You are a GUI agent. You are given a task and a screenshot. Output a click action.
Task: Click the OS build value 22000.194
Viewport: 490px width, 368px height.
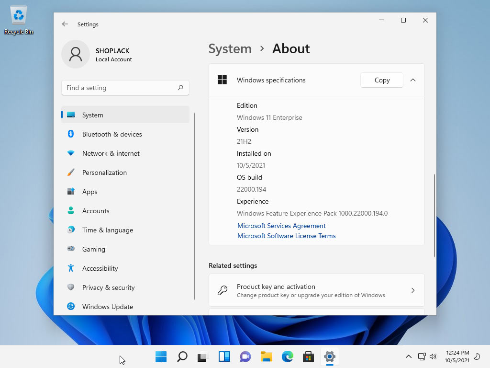[251, 189]
